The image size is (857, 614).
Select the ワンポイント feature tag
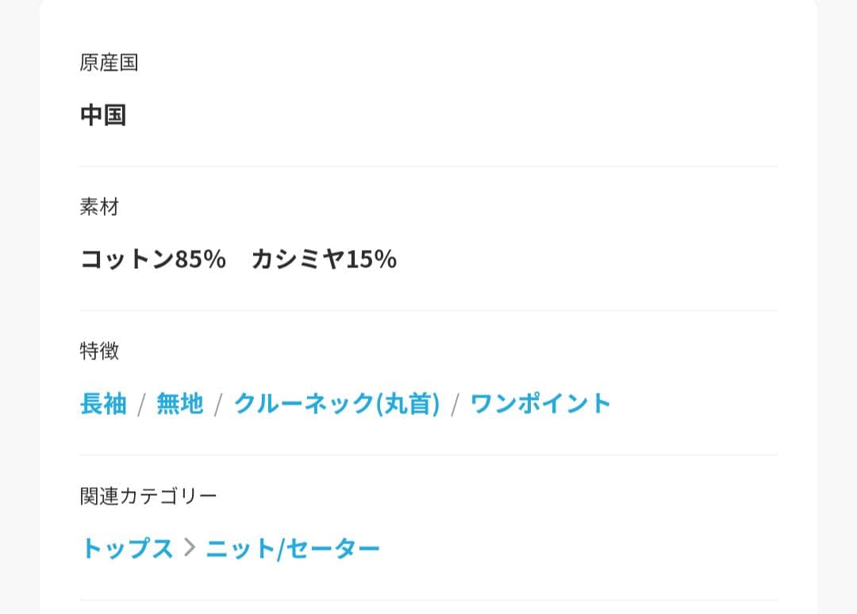point(540,404)
